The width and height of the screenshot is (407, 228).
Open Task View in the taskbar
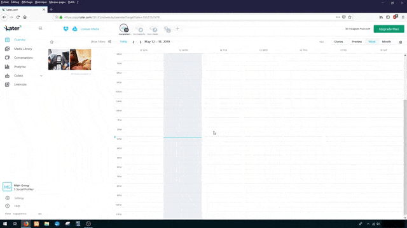pos(15,224)
